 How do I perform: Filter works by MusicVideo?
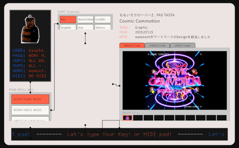[x=85, y=19]
